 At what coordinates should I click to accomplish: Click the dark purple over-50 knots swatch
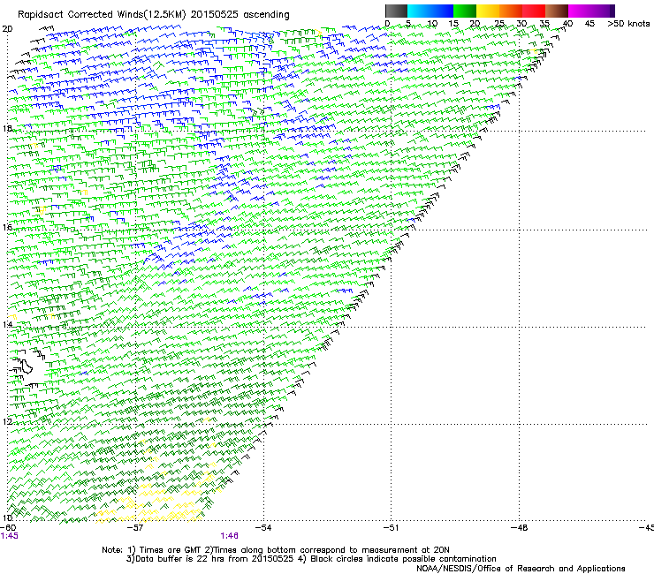click(x=612, y=11)
